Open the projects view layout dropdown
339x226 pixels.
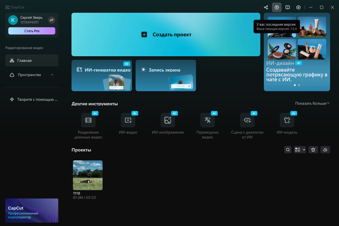tap(300, 150)
